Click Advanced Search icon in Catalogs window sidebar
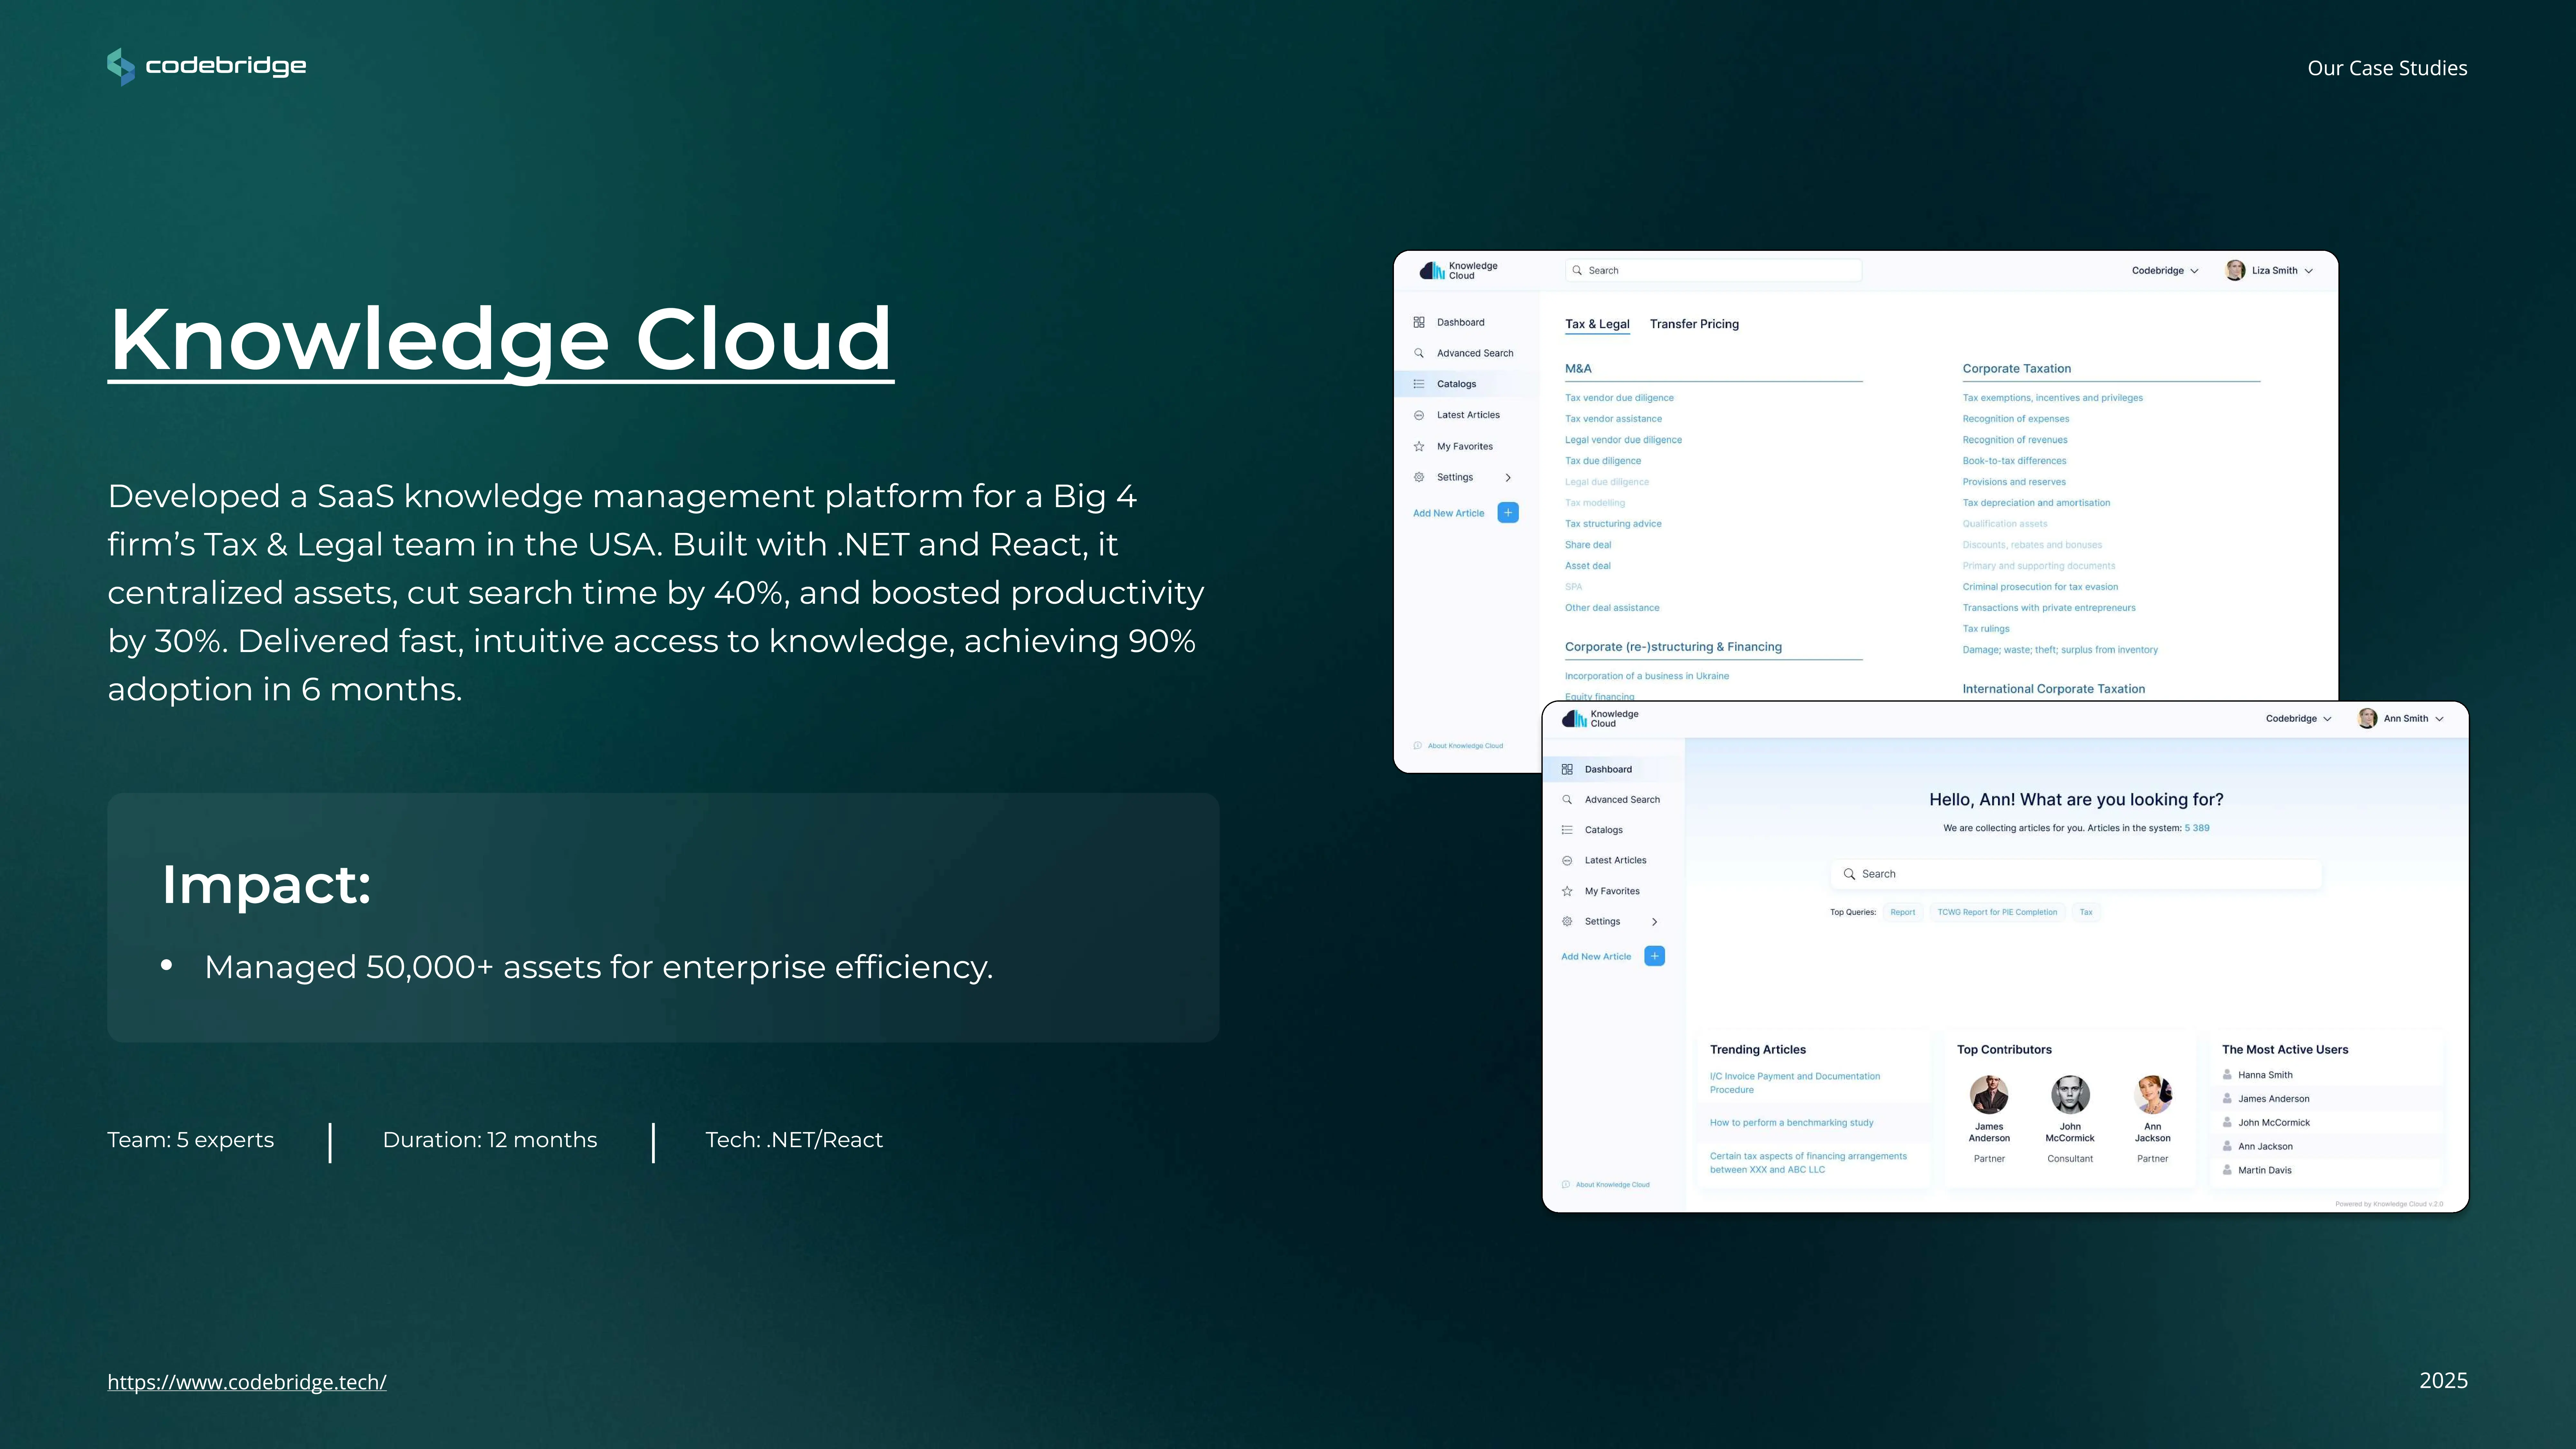This screenshot has height=1449, width=2576. (x=1419, y=353)
